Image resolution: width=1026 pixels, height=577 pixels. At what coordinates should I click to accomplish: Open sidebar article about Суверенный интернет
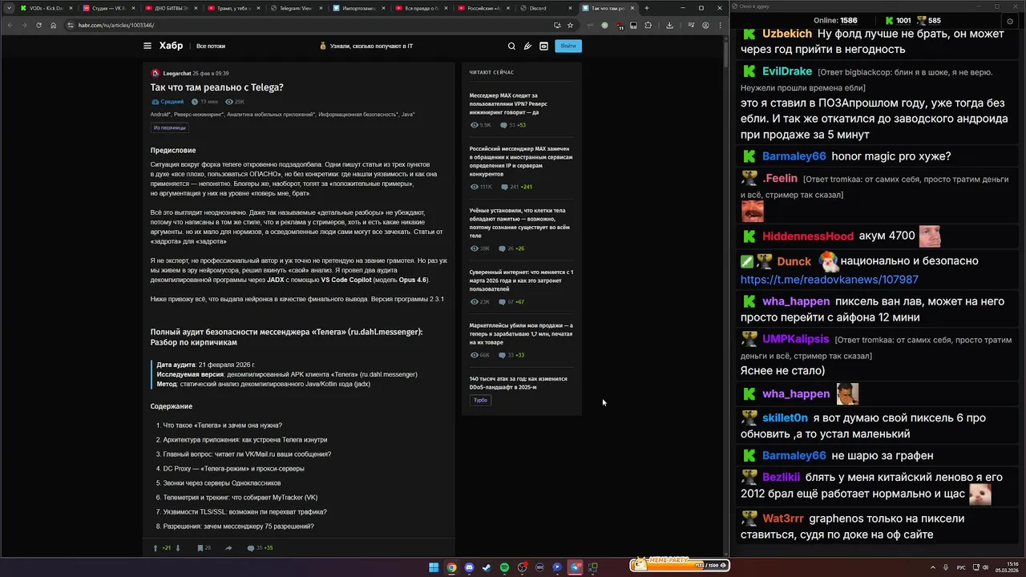521,280
